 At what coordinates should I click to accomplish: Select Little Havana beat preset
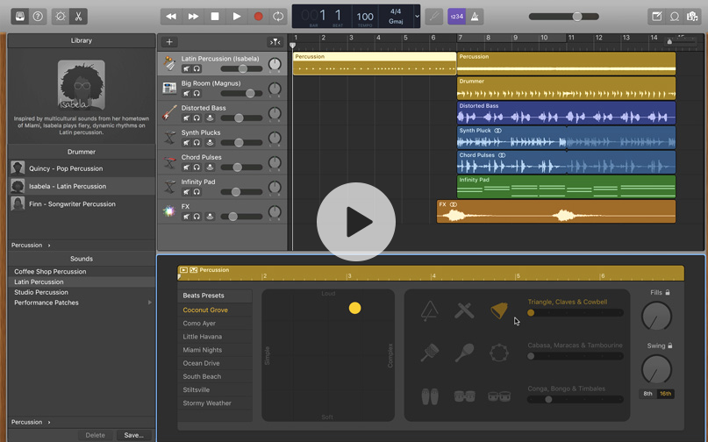(215, 337)
